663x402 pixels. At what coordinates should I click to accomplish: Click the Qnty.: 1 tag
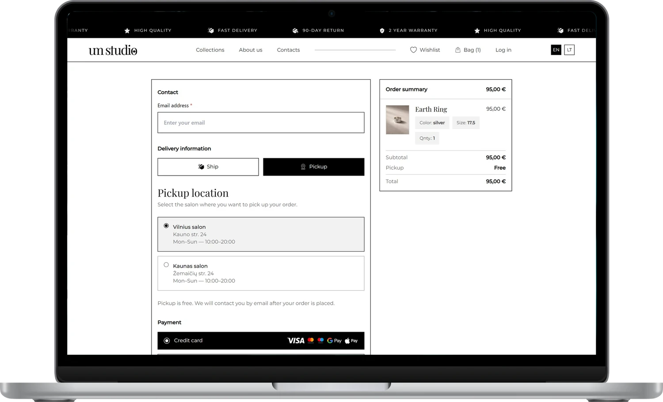pyautogui.click(x=427, y=138)
